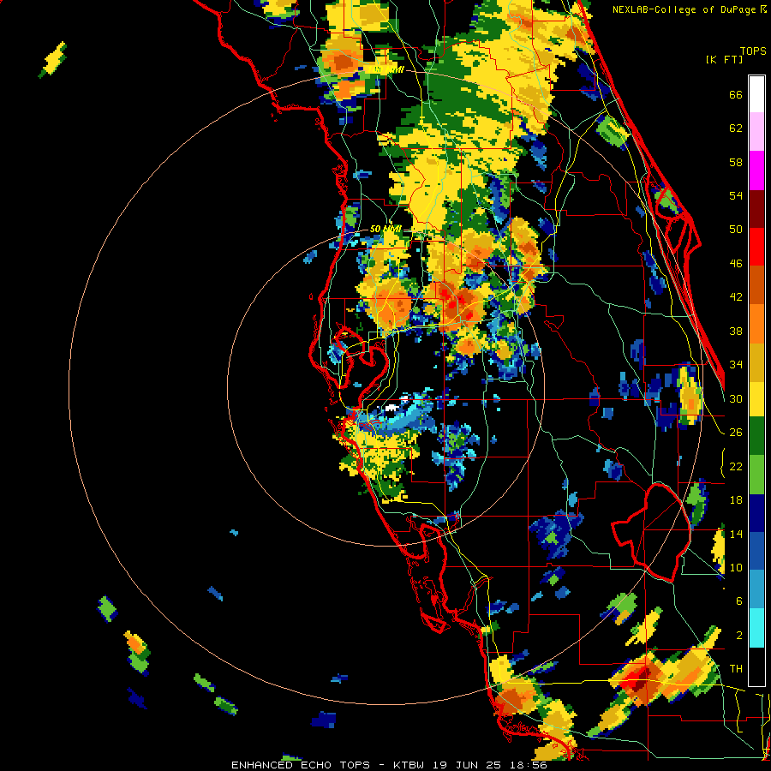This screenshot has height=771, width=771.
Task: Click the 30 legend value
Action: (736, 398)
